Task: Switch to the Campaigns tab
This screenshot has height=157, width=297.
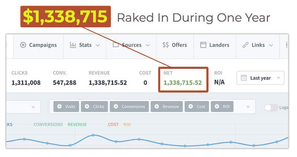Action: tap(39, 45)
